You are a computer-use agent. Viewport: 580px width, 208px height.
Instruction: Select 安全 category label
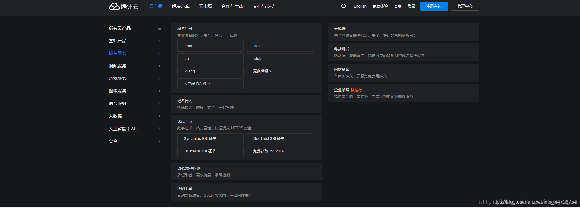click(x=113, y=141)
